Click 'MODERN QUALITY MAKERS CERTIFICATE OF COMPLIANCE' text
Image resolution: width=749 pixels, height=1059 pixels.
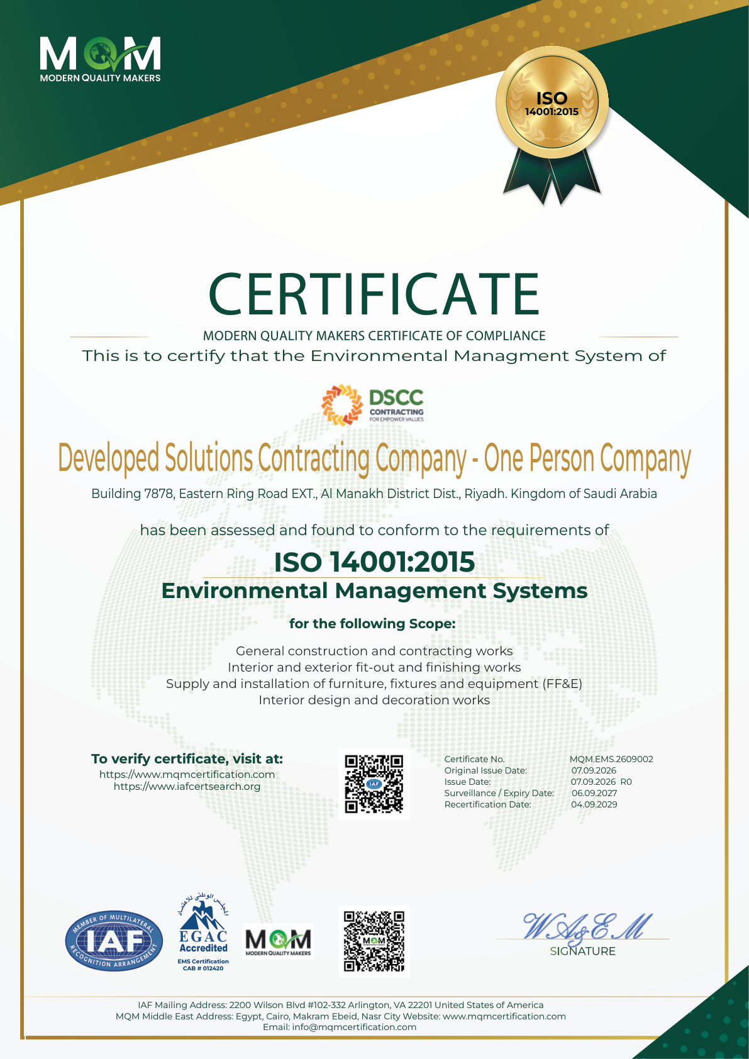pyautogui.click(x=374, y=336)
